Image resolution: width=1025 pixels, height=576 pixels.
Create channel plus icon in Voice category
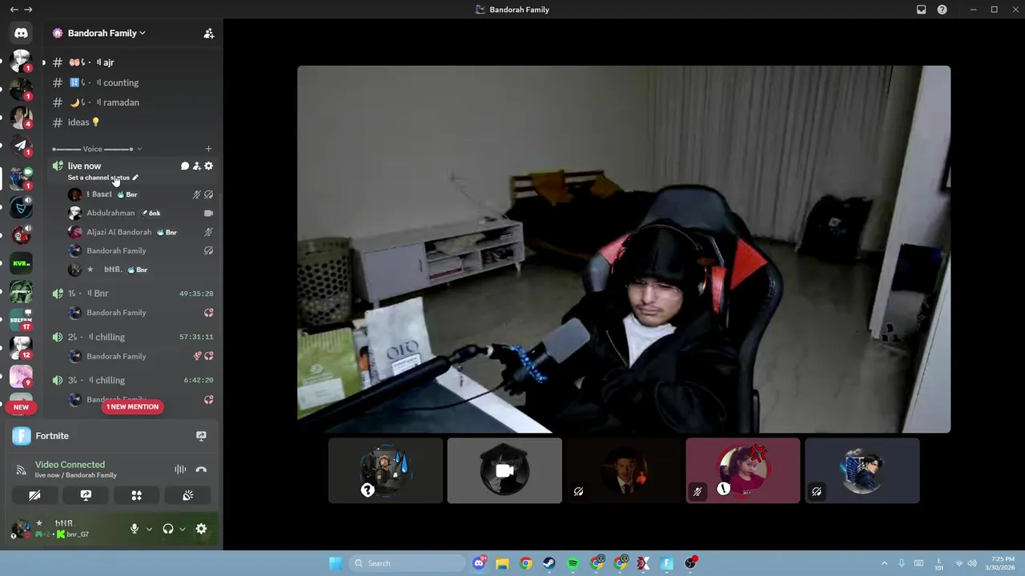[208, 149]
